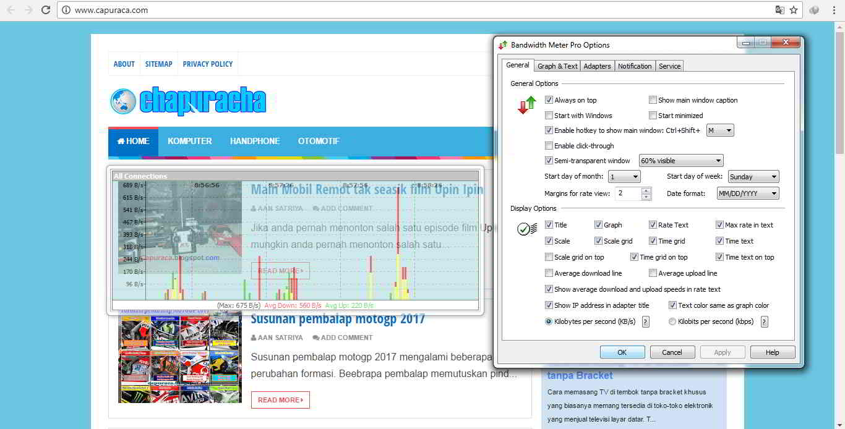Open the KOMPUTER menu on the website
Screen dimensions: 845x429
[x=190, y=142]
